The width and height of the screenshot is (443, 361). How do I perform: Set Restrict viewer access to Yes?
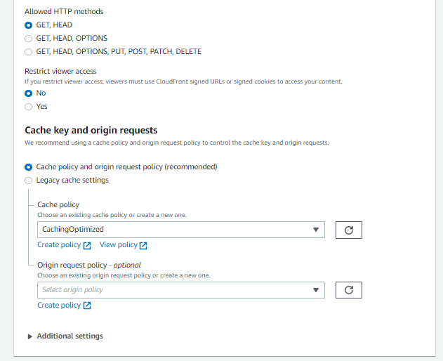coord(29,107)
